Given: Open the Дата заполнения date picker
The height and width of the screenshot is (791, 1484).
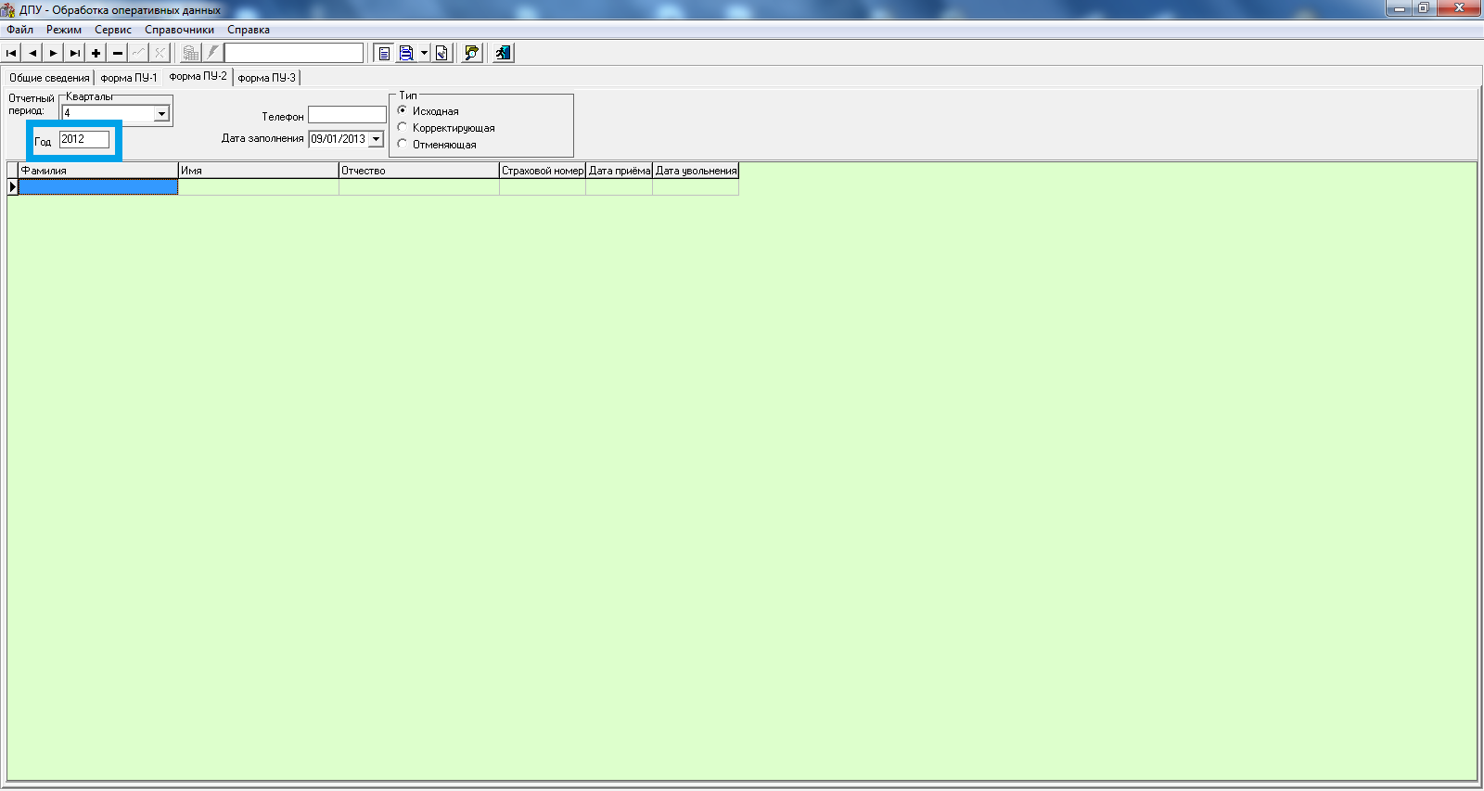Looking at the screenshot, I should (x=376, y=139).
